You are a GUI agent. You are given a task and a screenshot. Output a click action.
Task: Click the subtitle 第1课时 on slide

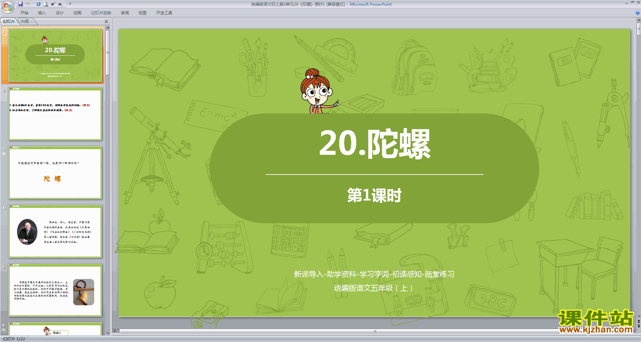coord(374,195)
